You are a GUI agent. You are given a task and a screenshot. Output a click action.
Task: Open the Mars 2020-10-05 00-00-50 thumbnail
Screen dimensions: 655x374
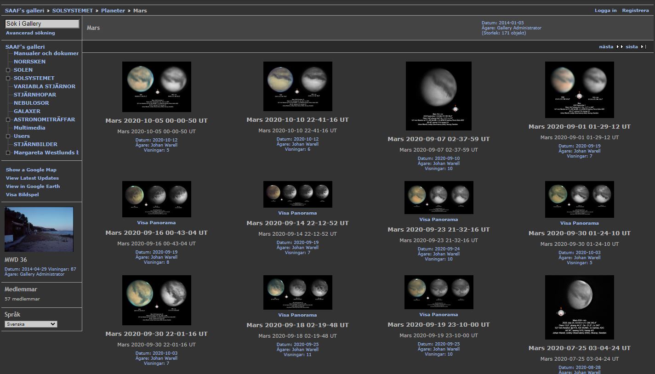(156, 87)
